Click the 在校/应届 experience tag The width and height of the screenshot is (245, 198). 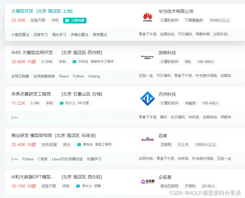49,145
